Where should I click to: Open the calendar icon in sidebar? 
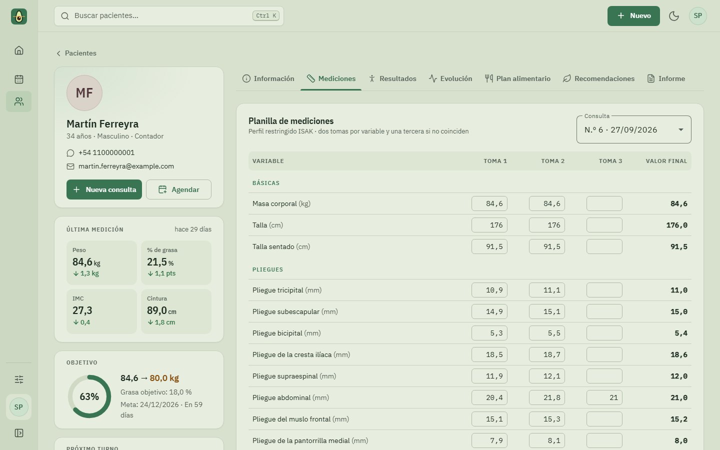[19, 79]
